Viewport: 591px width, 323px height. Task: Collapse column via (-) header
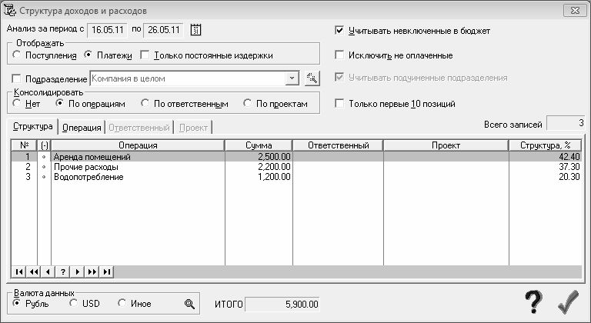[44, 145]
